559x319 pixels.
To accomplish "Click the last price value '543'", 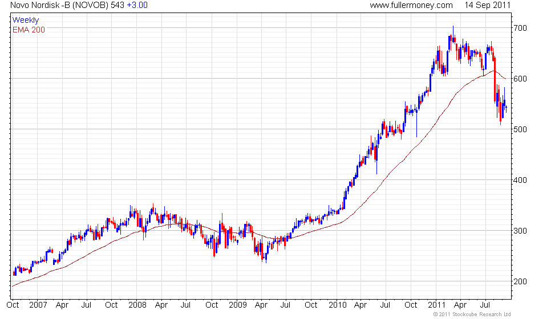I will (118, 5).
